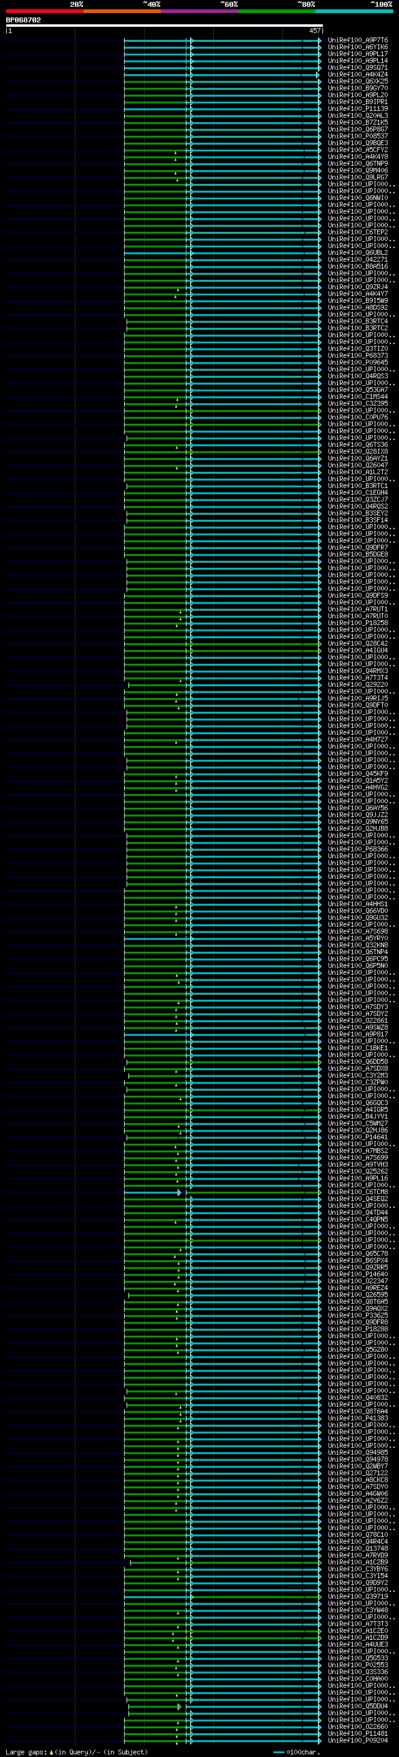Click the red 20% identity legend bar
This screenshot has width=399, height=1757.
tap(44, 12)
